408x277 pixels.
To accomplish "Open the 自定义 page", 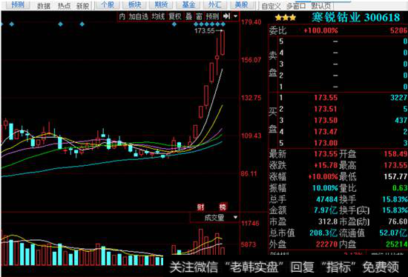I will 271,6.
